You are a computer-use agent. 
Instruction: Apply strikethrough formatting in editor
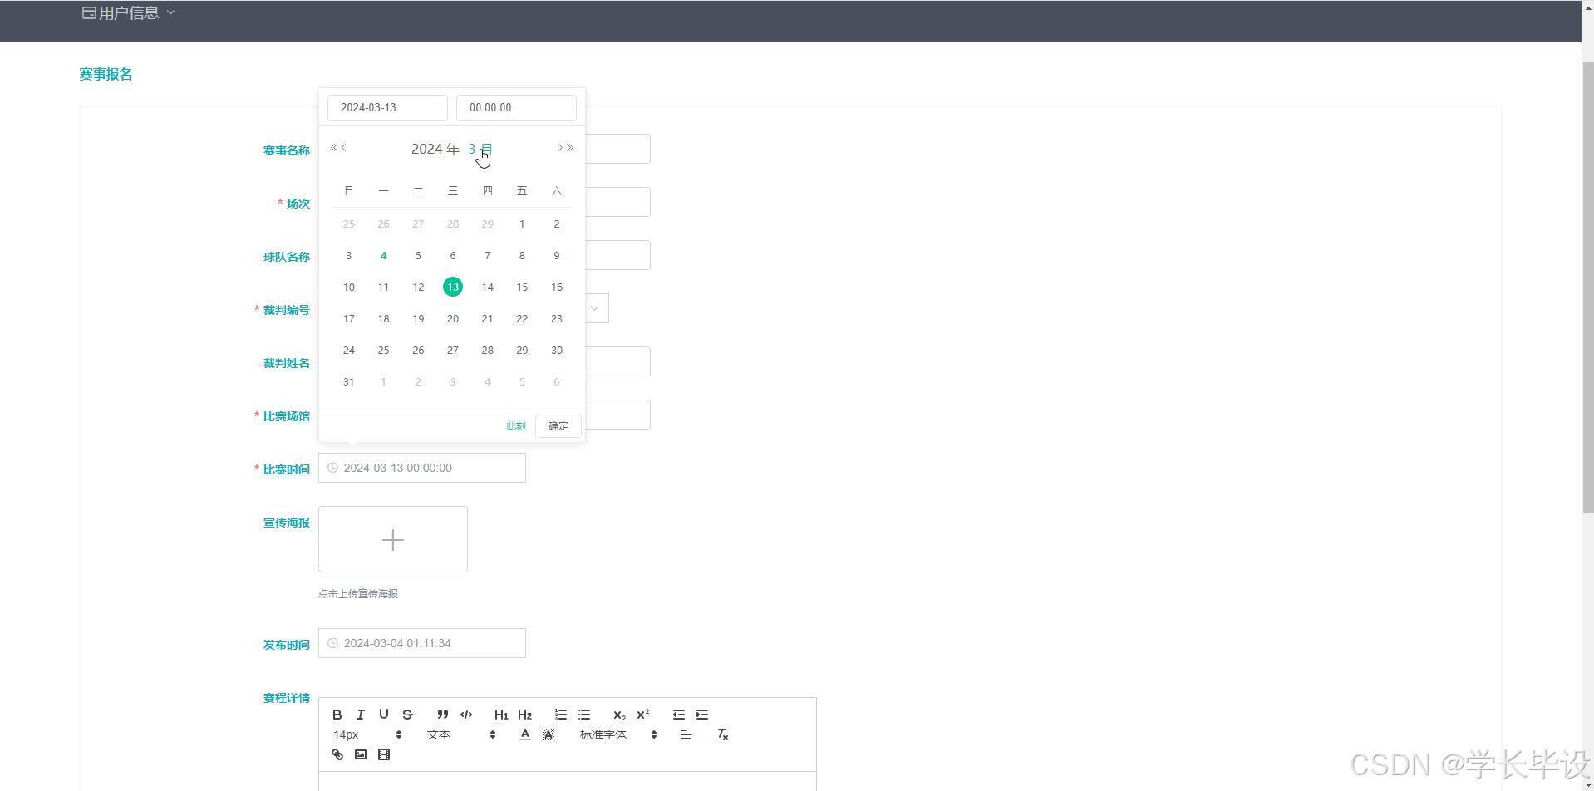pos(406,715)
